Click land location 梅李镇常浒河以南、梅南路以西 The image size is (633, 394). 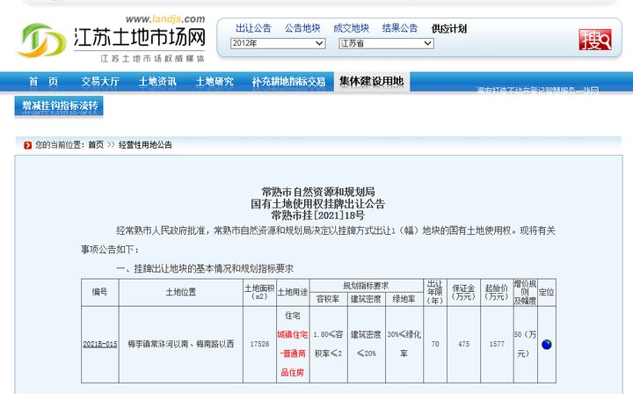coord(181,344)
